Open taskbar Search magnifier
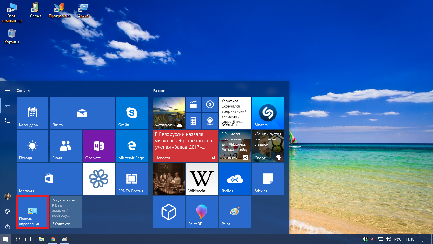The image size is (433, 244). [18, 239]
